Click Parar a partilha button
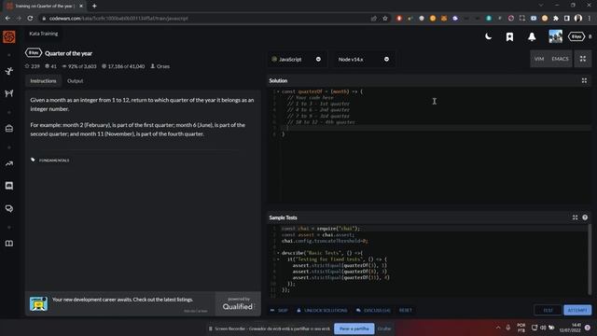The image size is (597, 336). pos(354,329)
